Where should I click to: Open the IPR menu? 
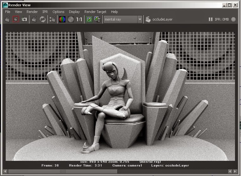click(45, 12)
